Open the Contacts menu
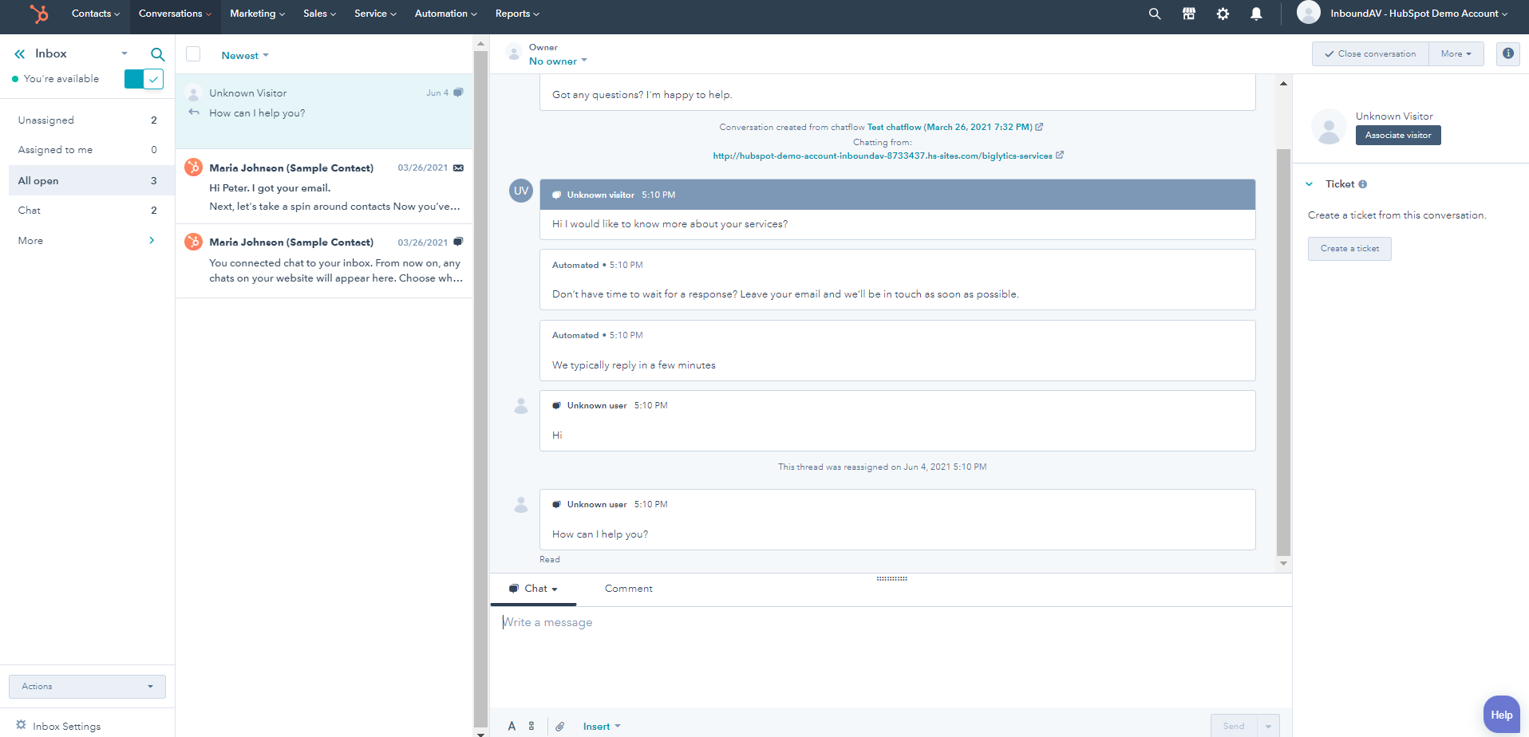This screenshot has height=737, width=1529. pyautogui.click(x=96, y=14)
